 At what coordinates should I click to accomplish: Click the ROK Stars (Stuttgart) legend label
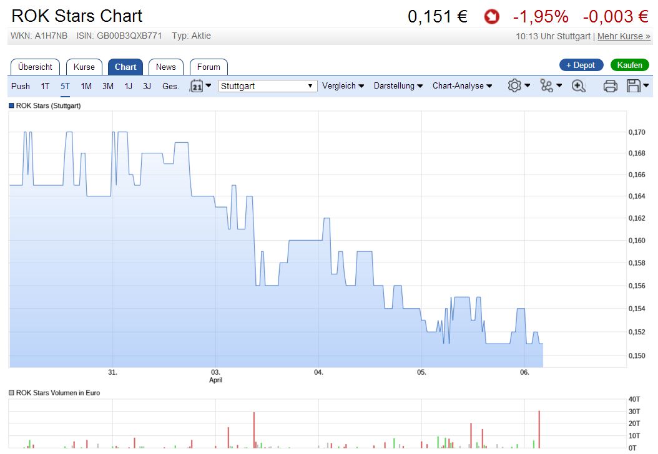click(48, 105)
